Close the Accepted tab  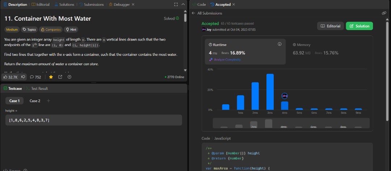pos(234,4)
